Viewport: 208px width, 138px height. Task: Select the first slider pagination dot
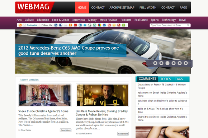[155, 63]
